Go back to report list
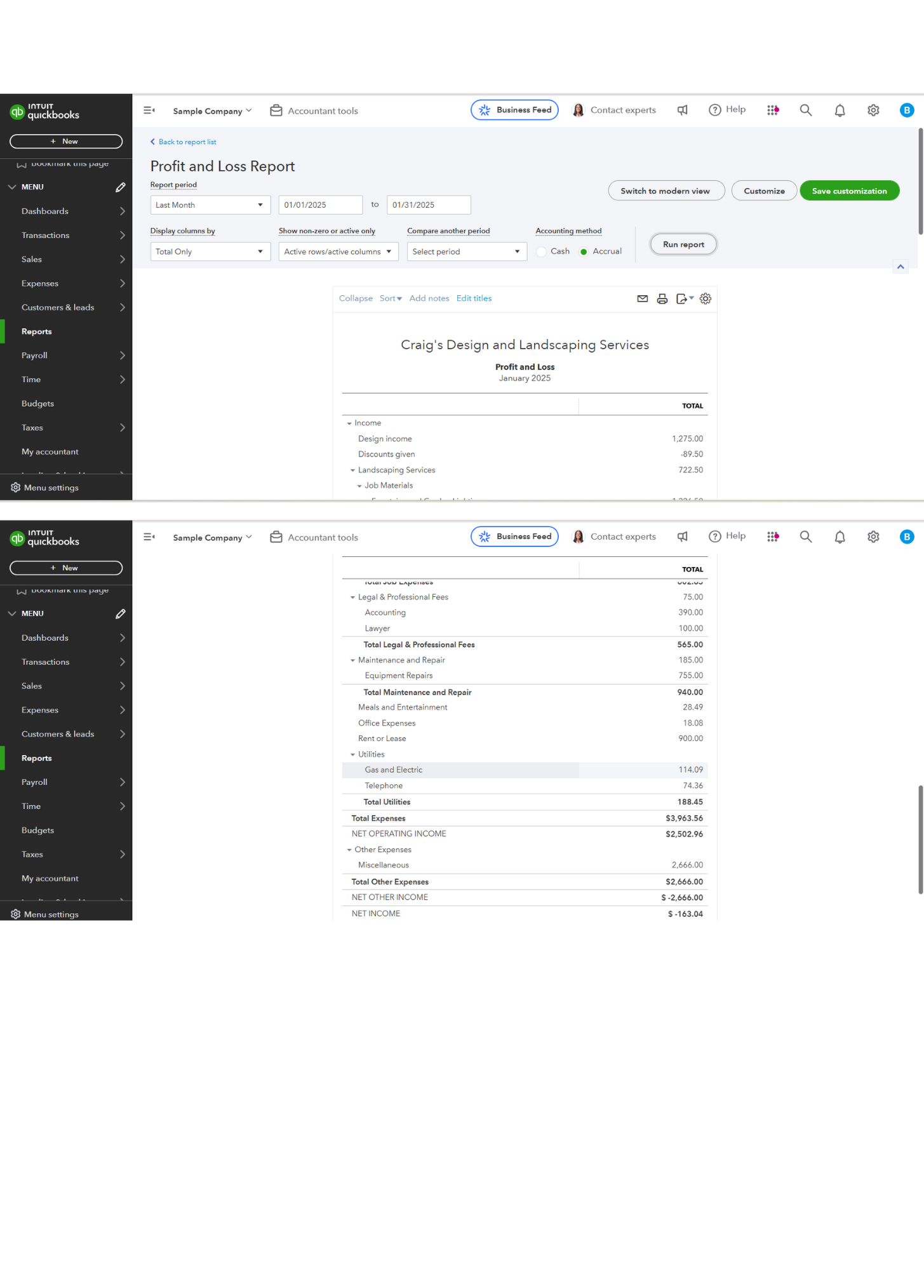 tap(183, 142)
